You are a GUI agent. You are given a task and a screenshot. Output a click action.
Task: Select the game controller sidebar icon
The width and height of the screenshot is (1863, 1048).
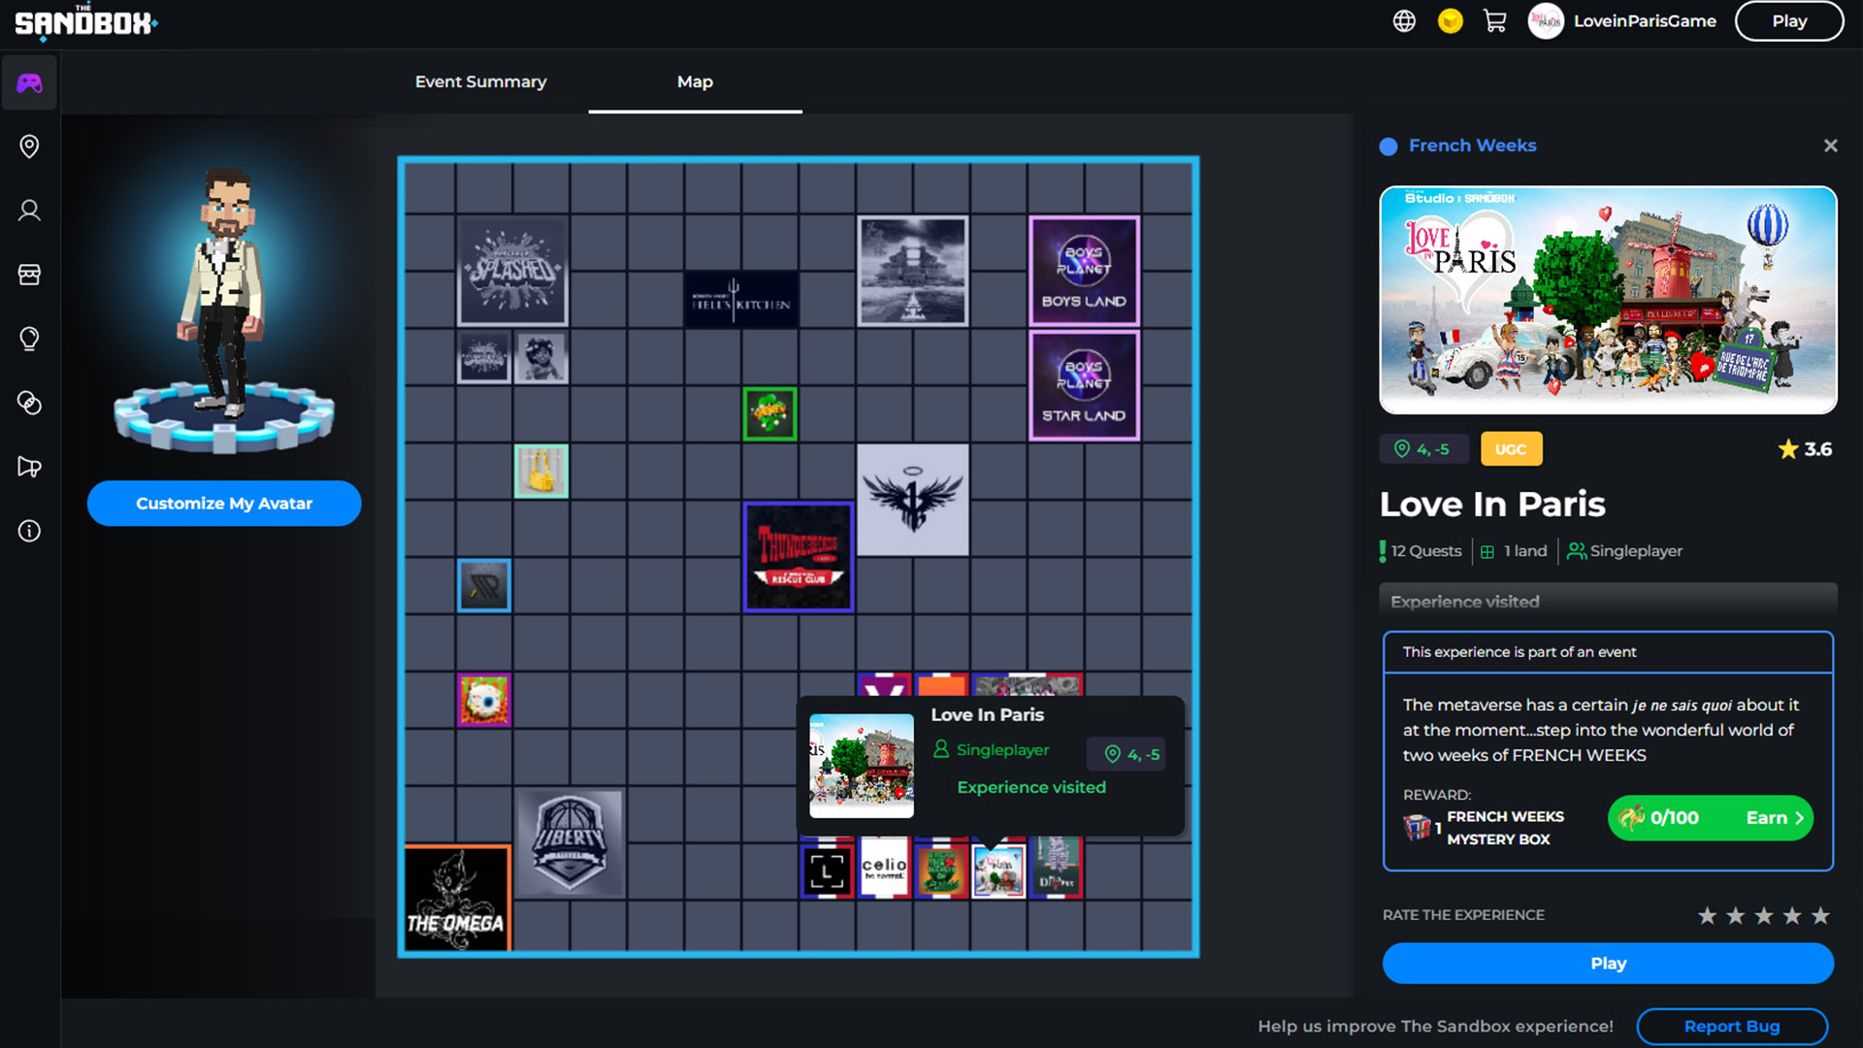click(x=29, y=83)
